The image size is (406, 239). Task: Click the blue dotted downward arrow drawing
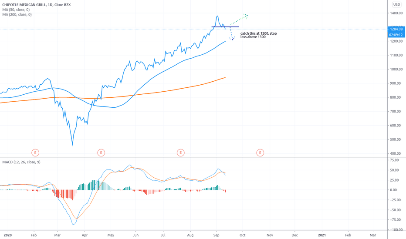[x=232, y=34]
